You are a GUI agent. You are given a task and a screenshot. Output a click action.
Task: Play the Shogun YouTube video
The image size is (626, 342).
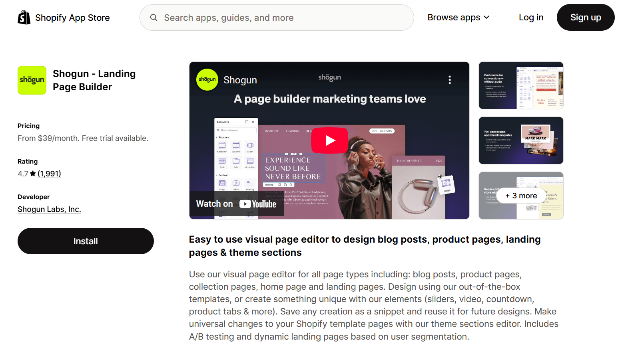[330, 140]
